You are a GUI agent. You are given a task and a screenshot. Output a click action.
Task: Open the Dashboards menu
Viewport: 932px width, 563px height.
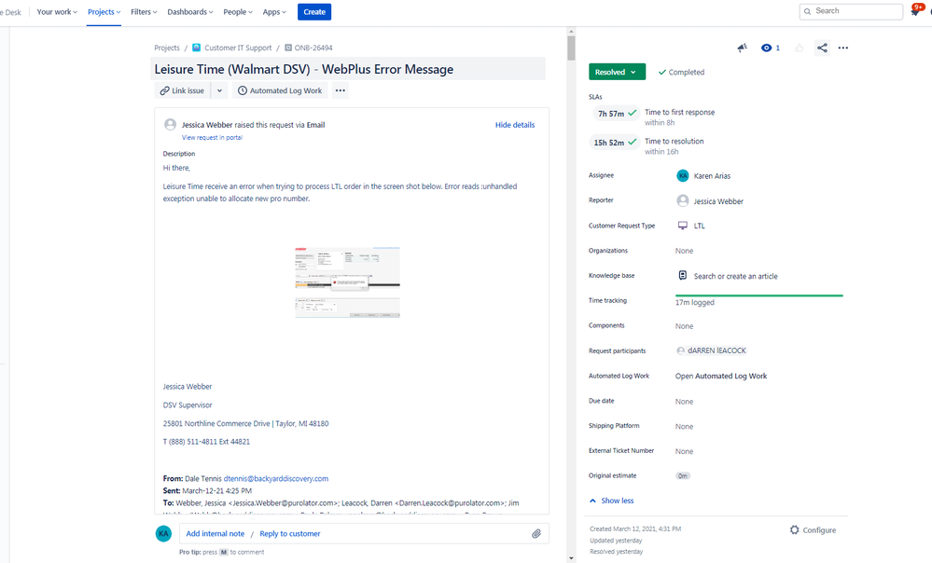click(190, 12)
